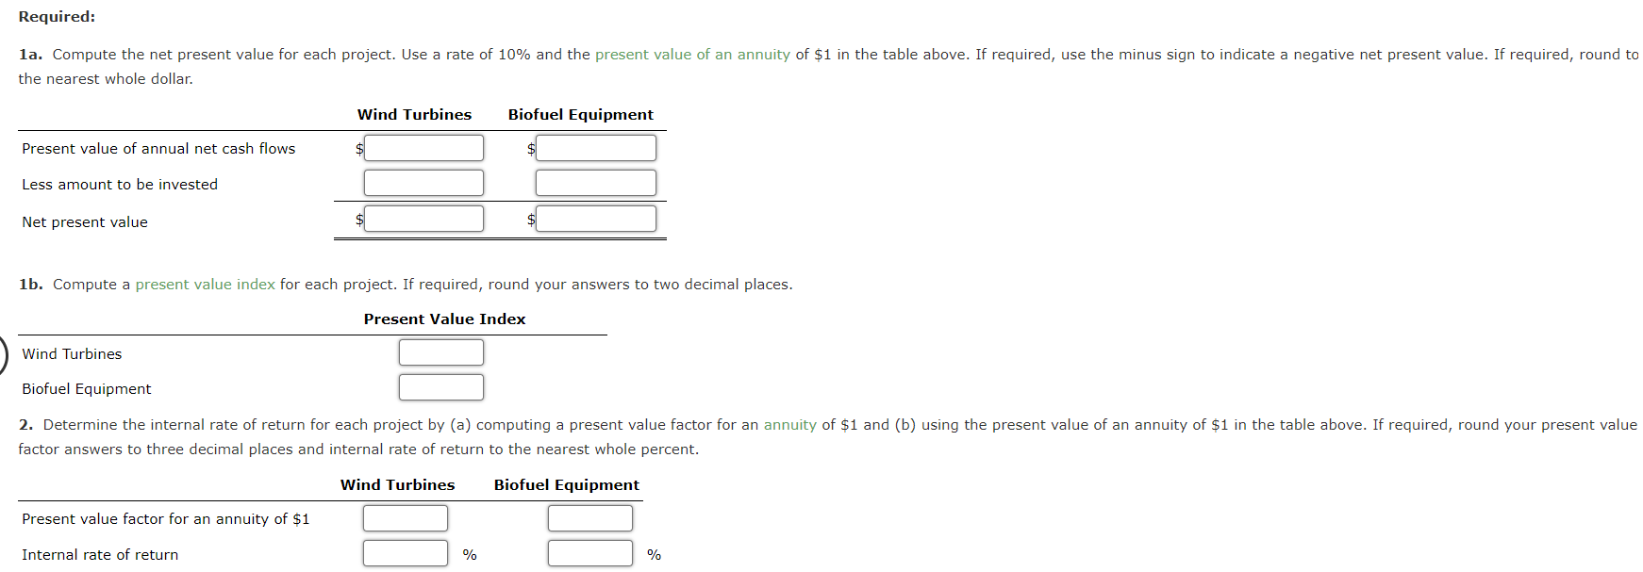
Task: Click the Biofuel Equipment annual net cash flows input
Action: [x=594, y=147]
